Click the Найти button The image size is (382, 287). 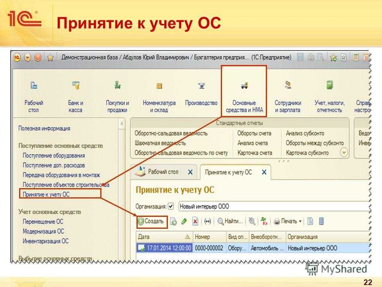pos(230,221)
